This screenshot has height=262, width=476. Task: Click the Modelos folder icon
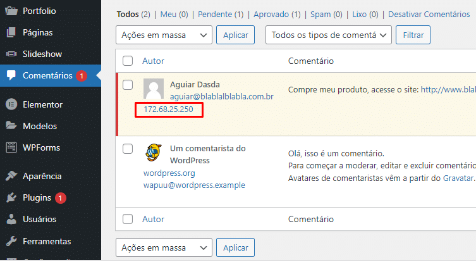(x=11, y=126)
